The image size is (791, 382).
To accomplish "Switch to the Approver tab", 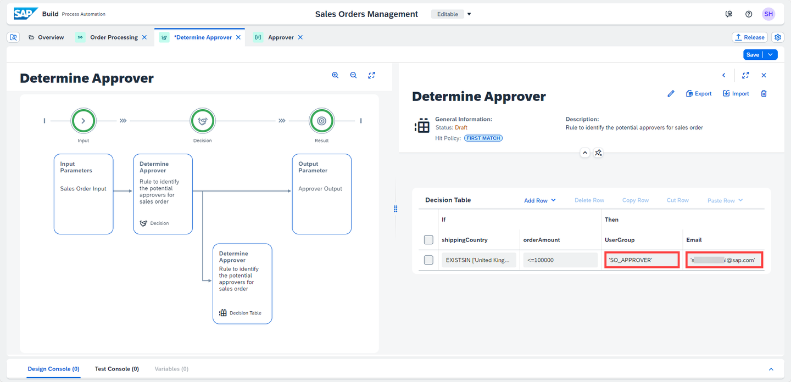I will (x=281, y=37).
